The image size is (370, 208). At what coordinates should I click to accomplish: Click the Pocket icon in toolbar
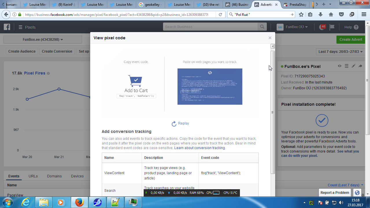pyautogui.click(x=341, y=15)
